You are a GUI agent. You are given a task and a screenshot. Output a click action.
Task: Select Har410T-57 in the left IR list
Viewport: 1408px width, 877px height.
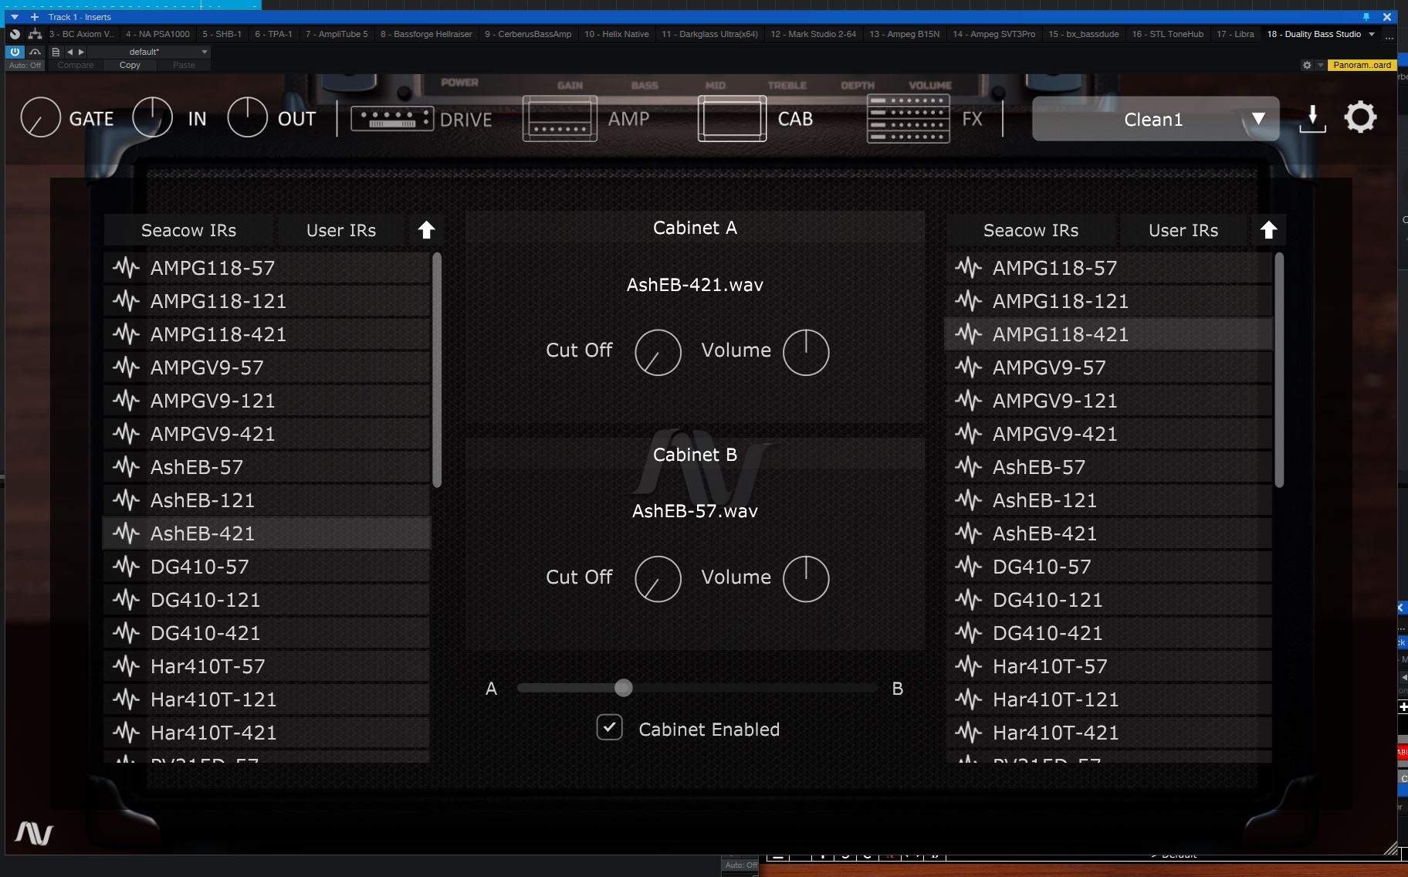(x=267, y=665)
